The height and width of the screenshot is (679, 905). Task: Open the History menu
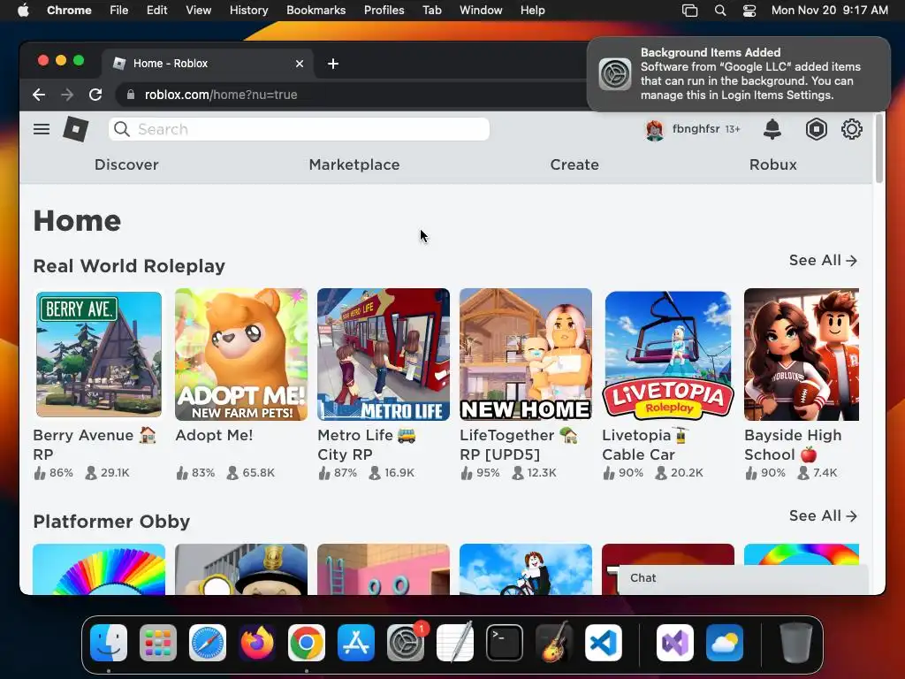tap(248, 11)
